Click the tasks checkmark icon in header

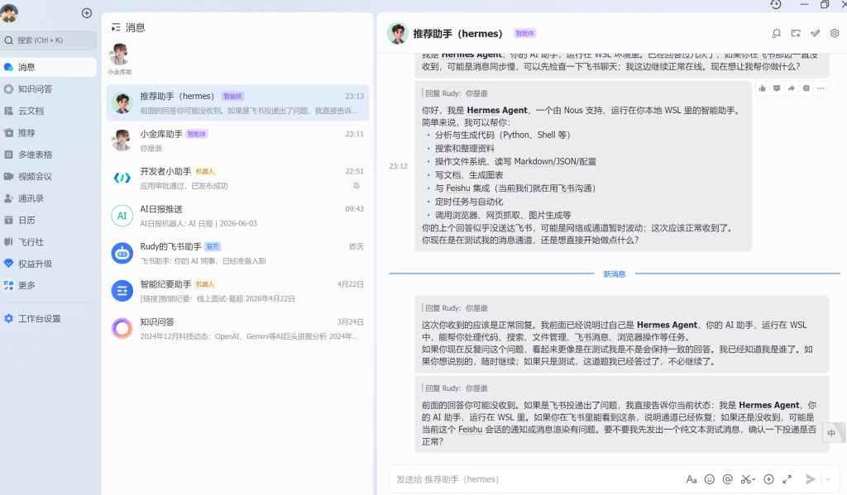tap(815, 33)
